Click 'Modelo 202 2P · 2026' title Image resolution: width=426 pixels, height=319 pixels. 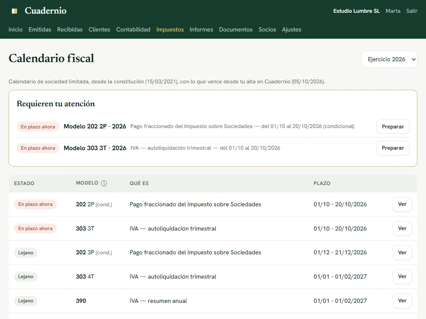click(95, 126)
